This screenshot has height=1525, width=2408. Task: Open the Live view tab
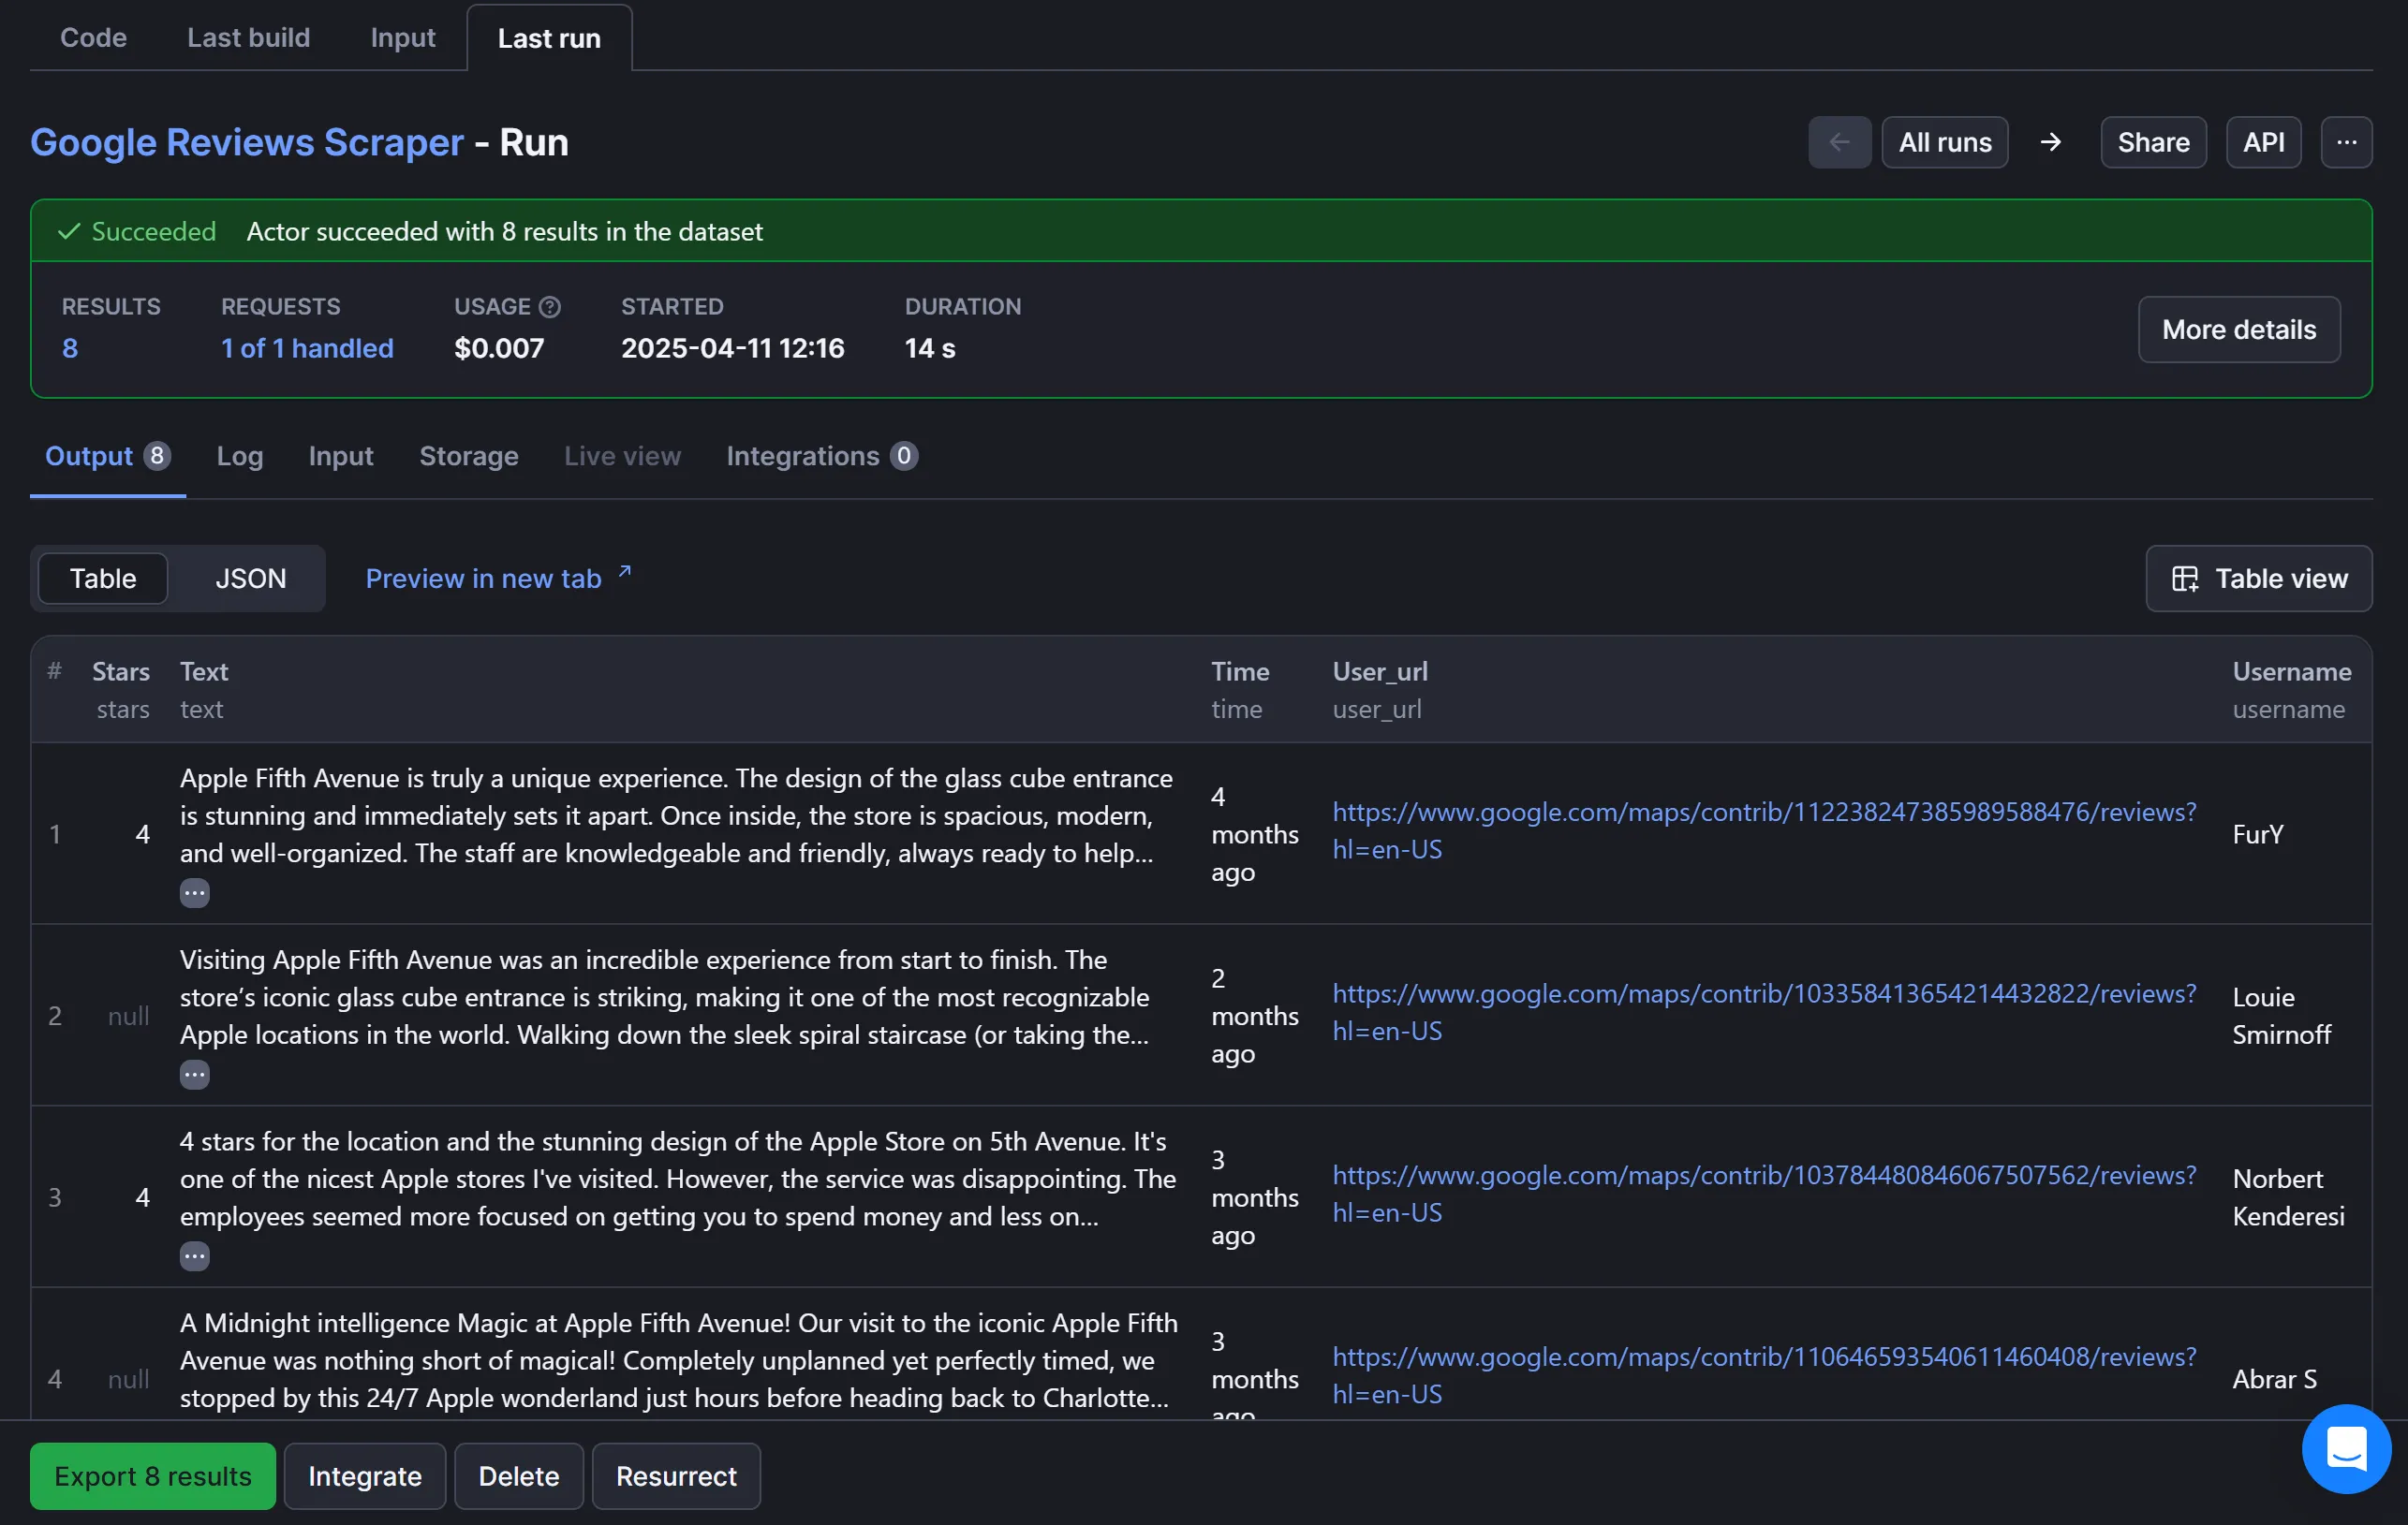(622, 456)
